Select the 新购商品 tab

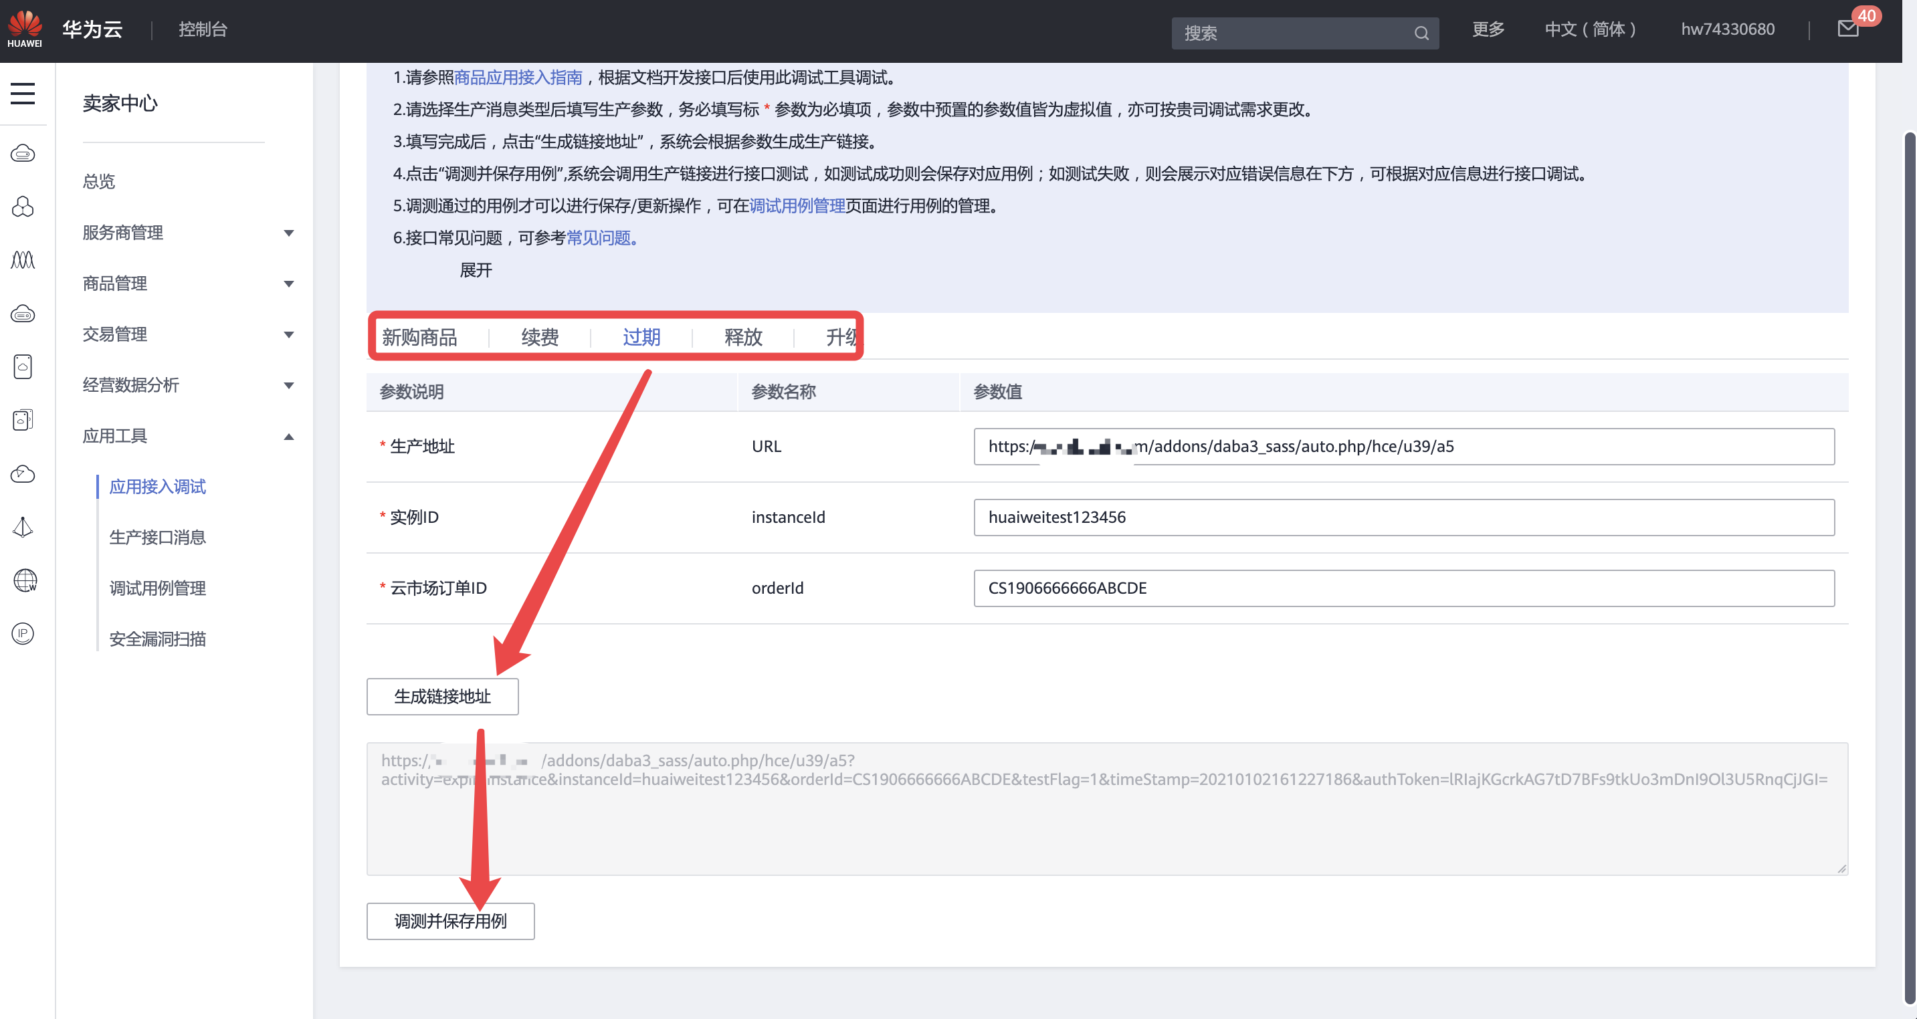[419, 338]
